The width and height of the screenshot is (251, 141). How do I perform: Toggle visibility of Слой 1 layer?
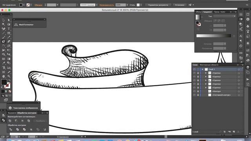[194, 69]
